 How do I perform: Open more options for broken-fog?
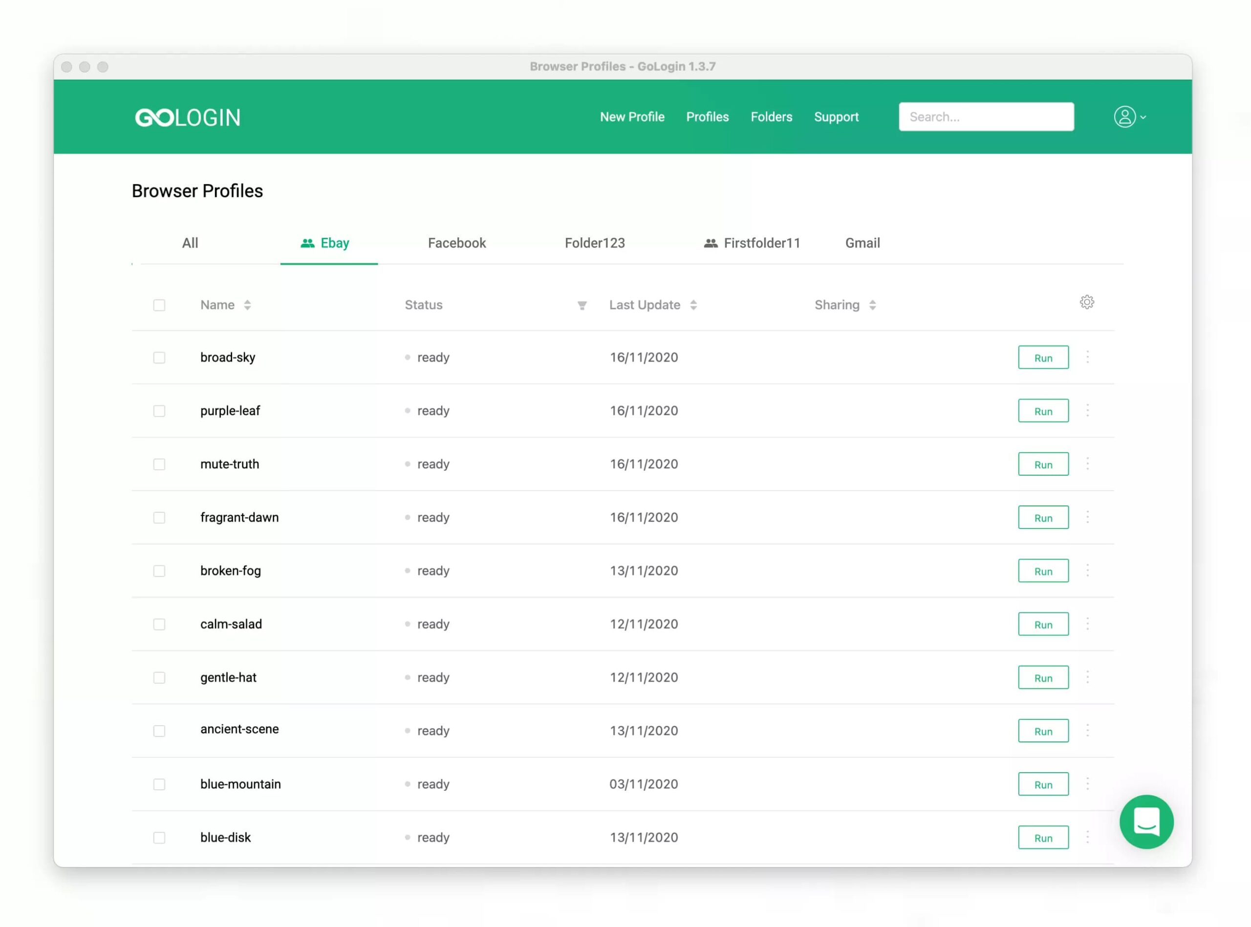point(1087,570)
